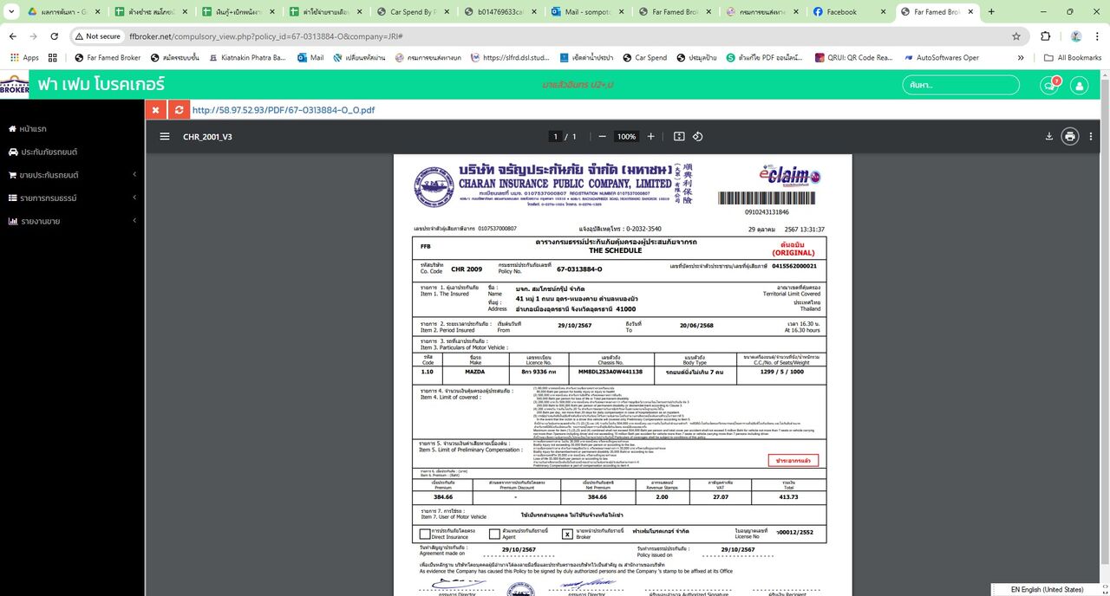Rotate the PDF document counterclockwise
Image resolution: width=1110 pixels, height=596 pixels.
(x=698, y=137)
